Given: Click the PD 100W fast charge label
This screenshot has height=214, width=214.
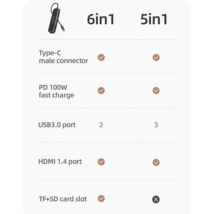Looking at the screenshot, I should point(56,91).
